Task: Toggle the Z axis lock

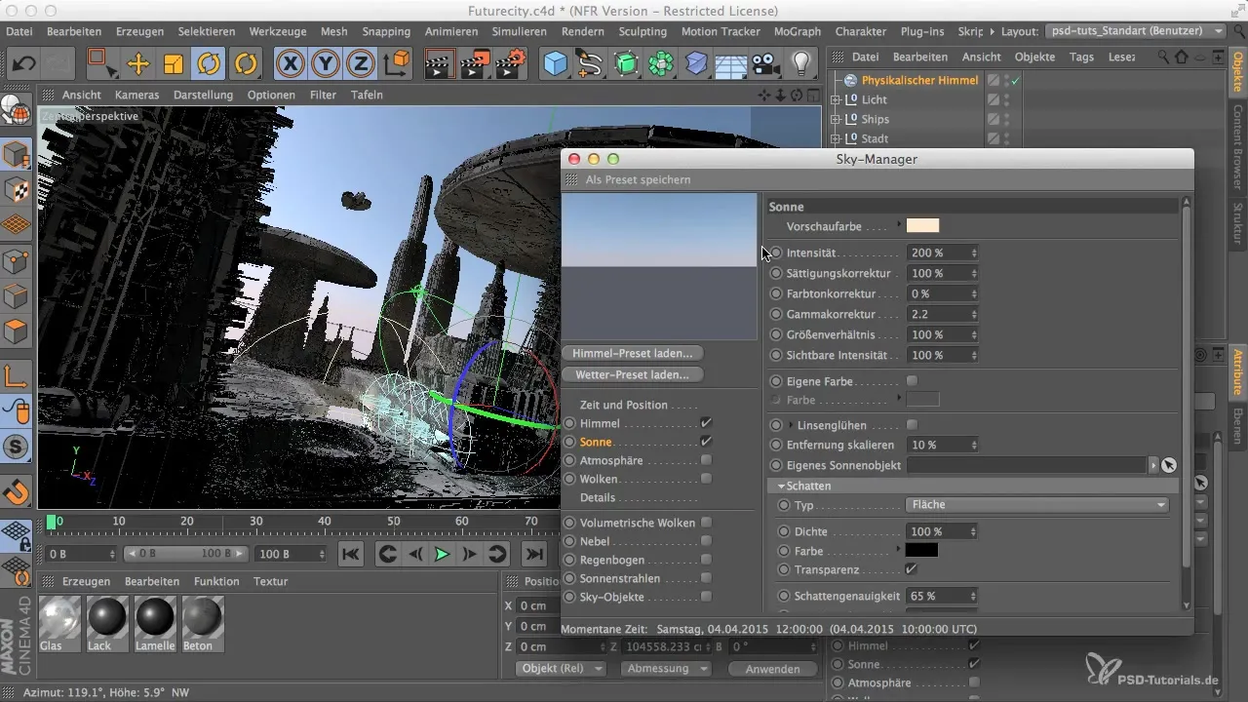Action: (x=361, y=64)
